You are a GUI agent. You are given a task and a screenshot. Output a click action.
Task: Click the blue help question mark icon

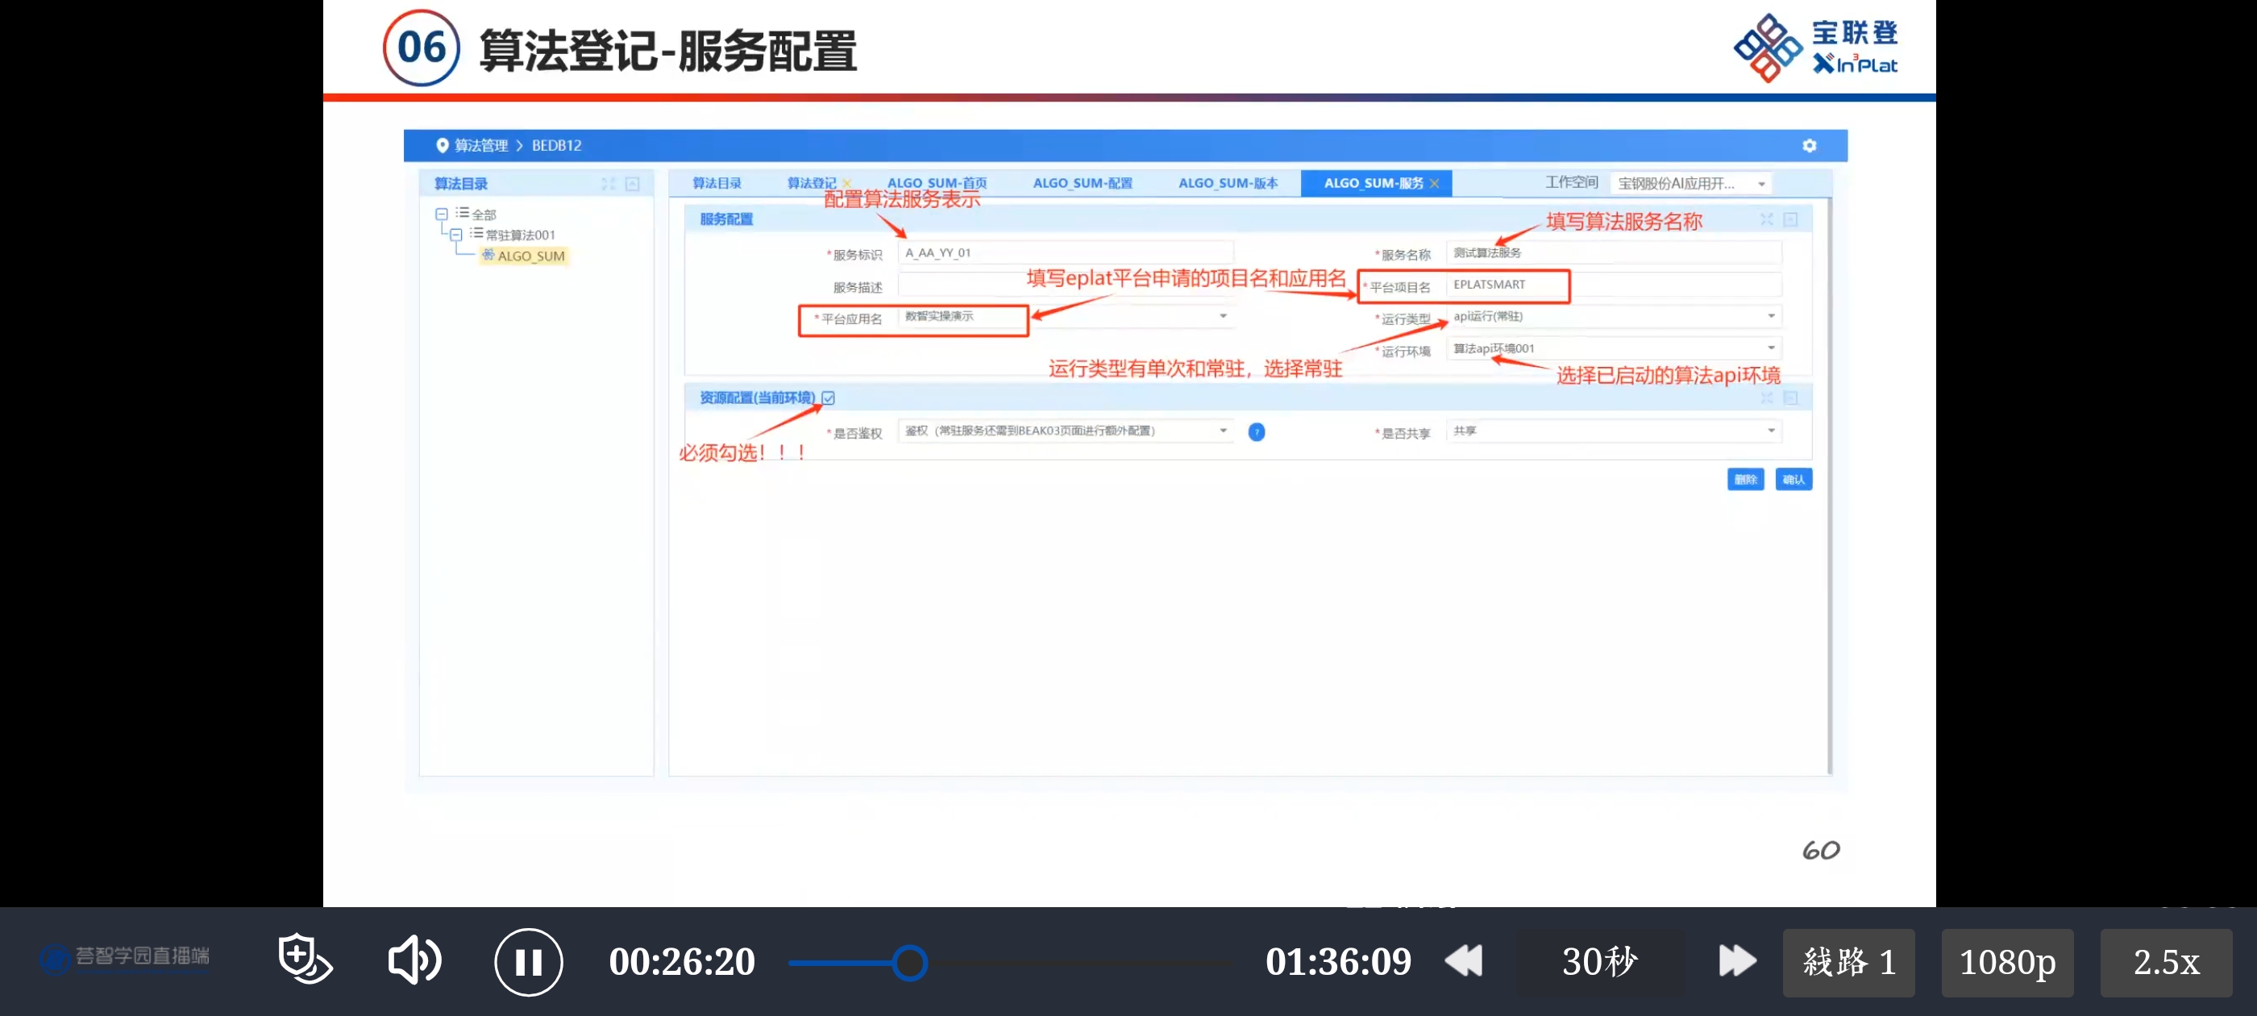[1256, 432]
